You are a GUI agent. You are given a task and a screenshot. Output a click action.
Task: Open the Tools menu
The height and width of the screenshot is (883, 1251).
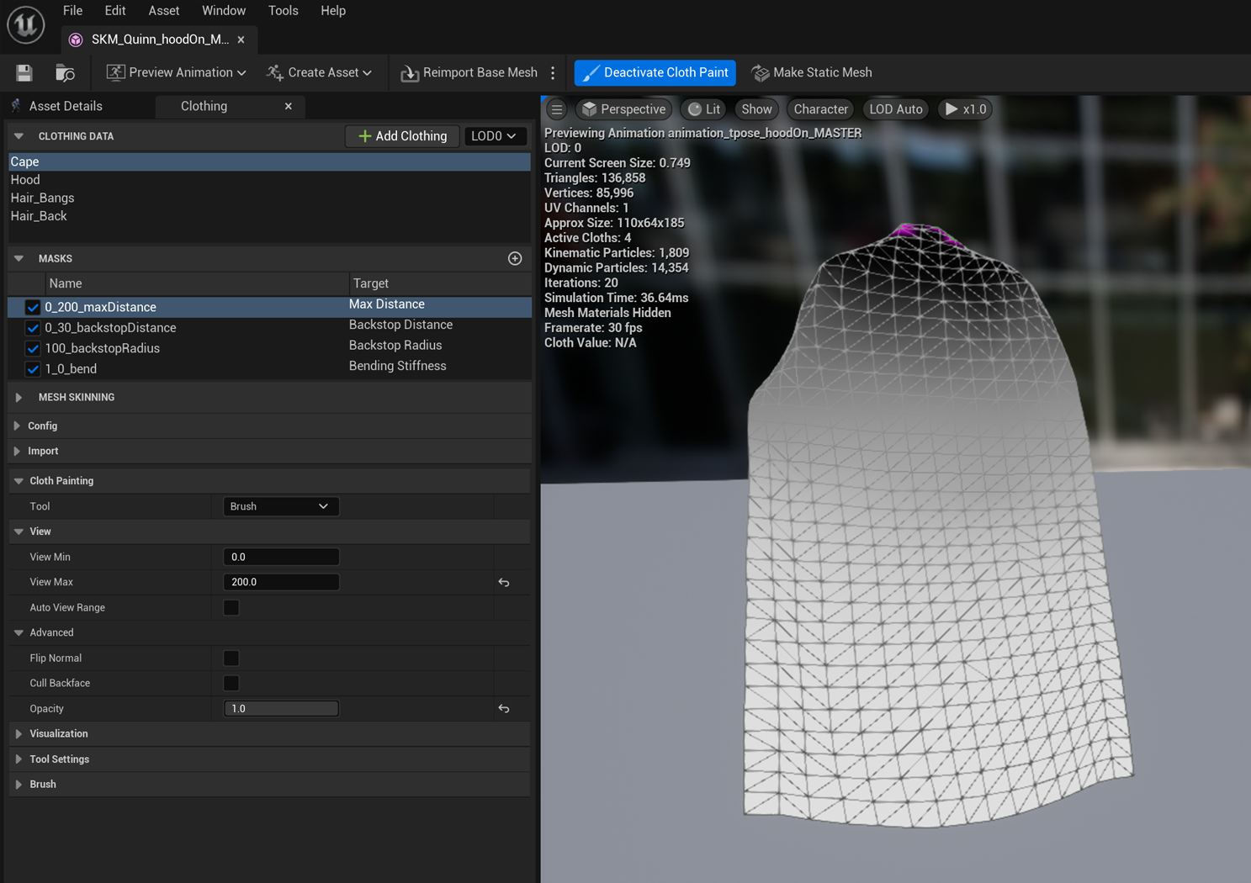(283, 11)
